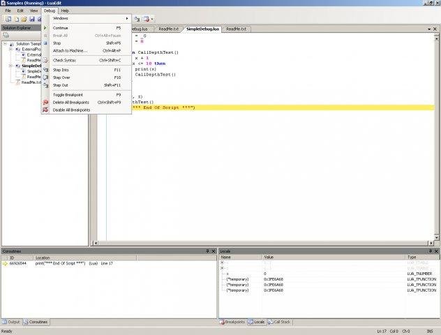Viewport: 441px width, 335px height.
Task: Select Step Out menu entry
Action: click(x=87, y=85)
